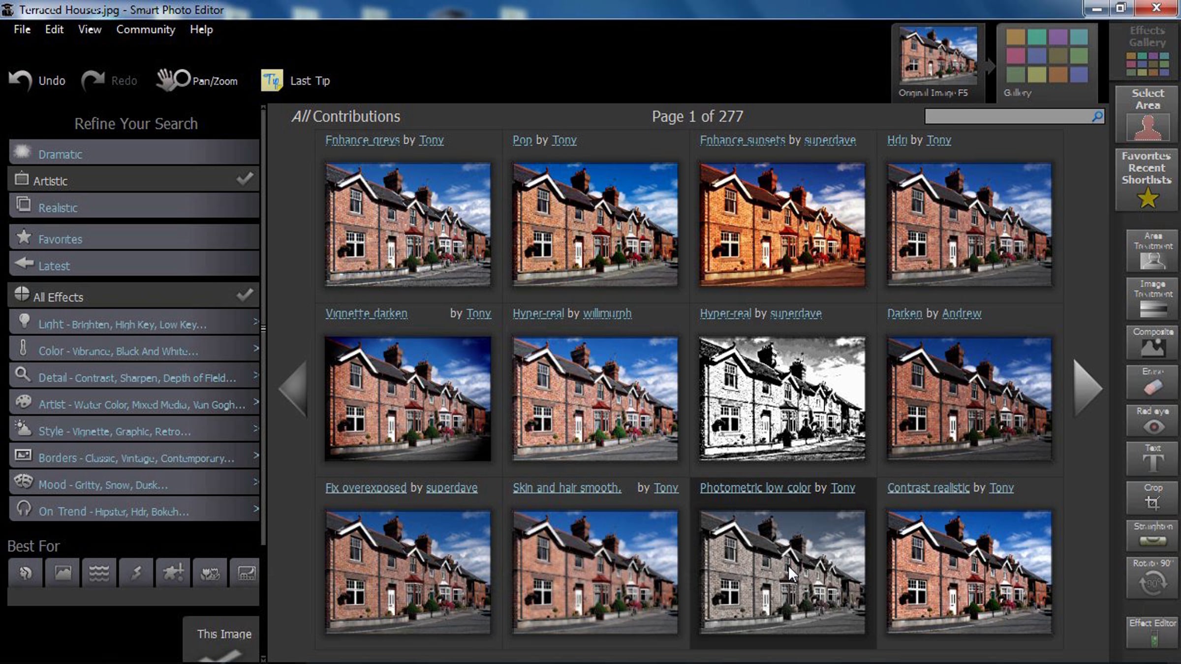The height and width of the screenshot is (664, 1181).
Task: Click the Photometric low color link
Action: point(755,488)
